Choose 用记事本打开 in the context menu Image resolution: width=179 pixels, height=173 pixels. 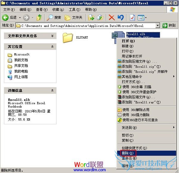146,56
